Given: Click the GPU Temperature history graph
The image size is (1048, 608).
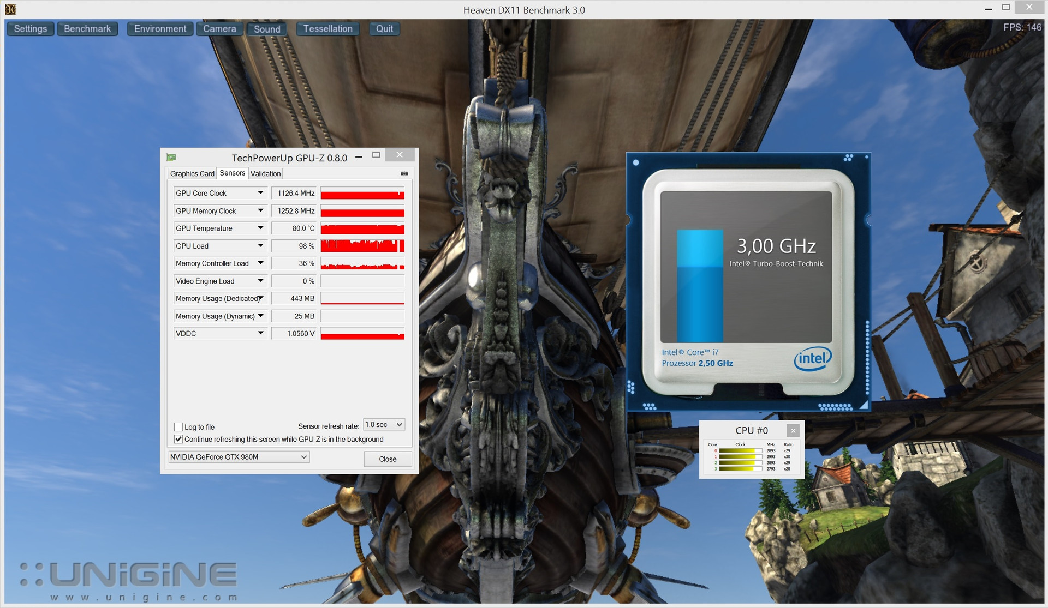Looking at the screenshot, I should tap(362, 228).
